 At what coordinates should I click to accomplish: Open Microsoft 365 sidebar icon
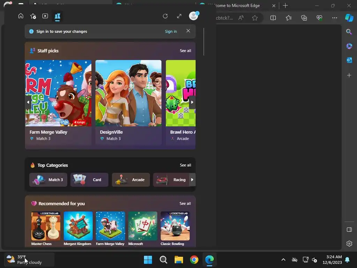(x=349, y=46)
